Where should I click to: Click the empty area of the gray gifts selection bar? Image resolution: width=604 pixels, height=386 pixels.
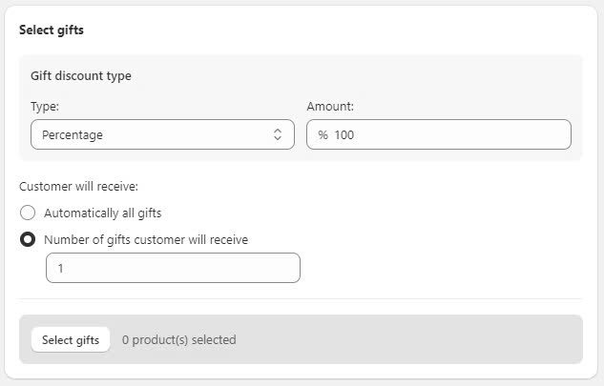[410, 340]
